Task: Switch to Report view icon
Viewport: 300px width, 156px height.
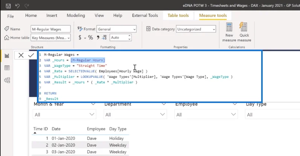Action: point(7,56)
